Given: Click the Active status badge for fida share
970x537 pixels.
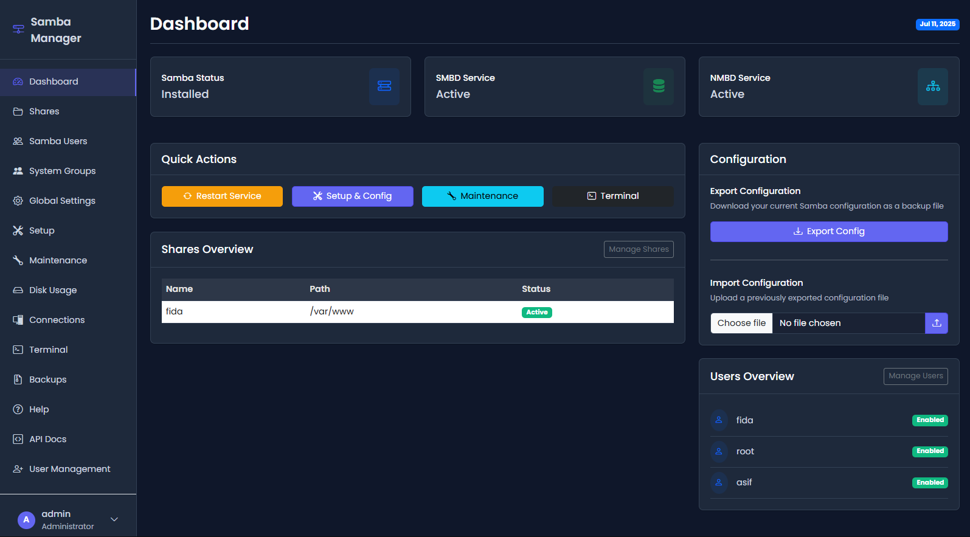Looking at the screenshot, I should 537,313.
